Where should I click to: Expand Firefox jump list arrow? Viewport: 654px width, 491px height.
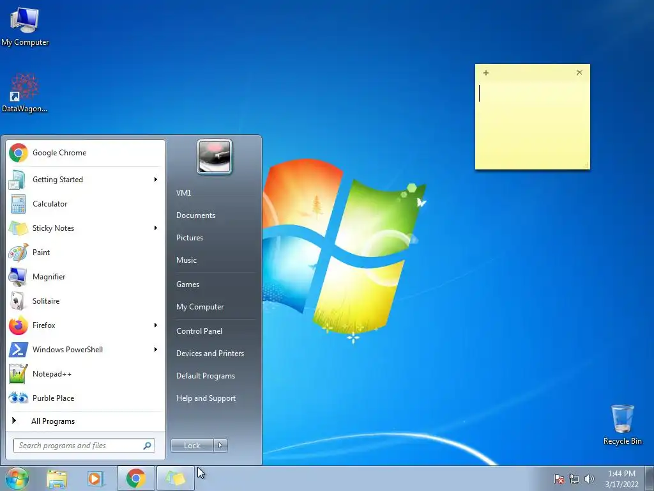(156, 325)
